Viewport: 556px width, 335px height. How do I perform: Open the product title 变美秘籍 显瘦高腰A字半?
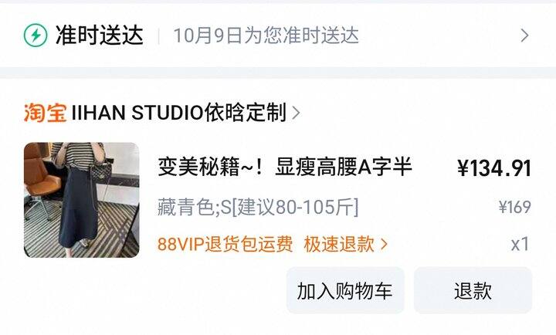point(284,167)
